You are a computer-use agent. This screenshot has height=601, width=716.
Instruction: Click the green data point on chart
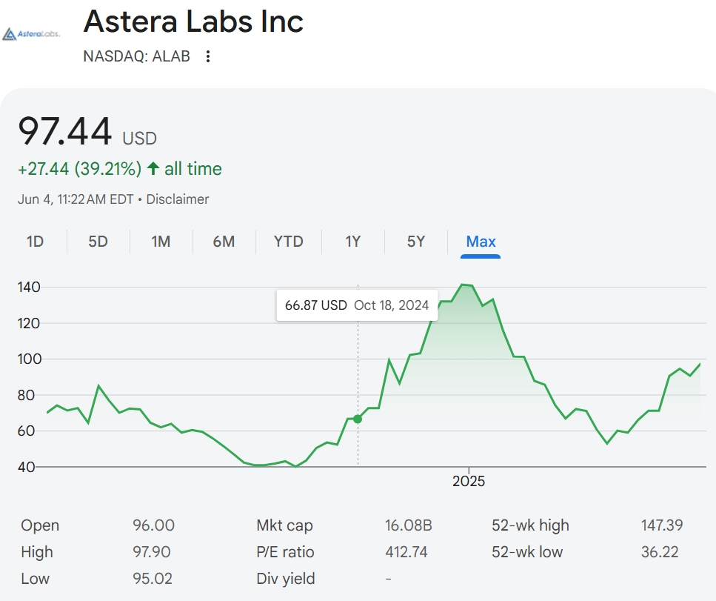[x=358, y=419]
